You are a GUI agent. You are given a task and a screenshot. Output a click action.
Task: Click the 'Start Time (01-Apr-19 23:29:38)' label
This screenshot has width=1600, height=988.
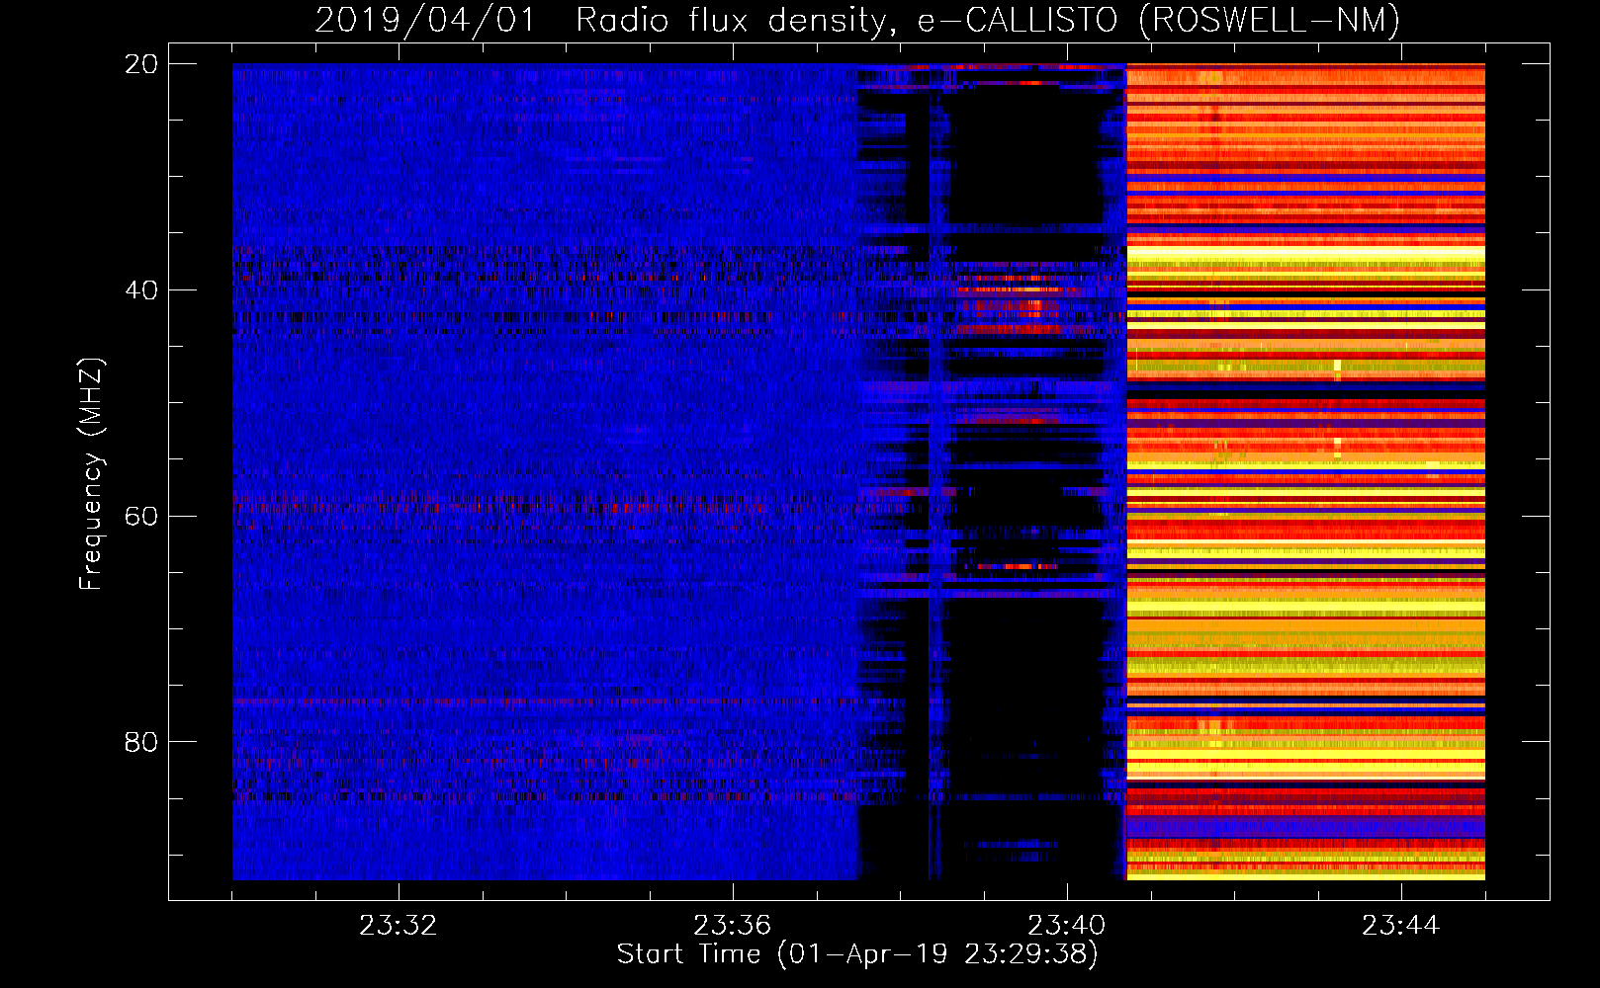pos(857,953)
